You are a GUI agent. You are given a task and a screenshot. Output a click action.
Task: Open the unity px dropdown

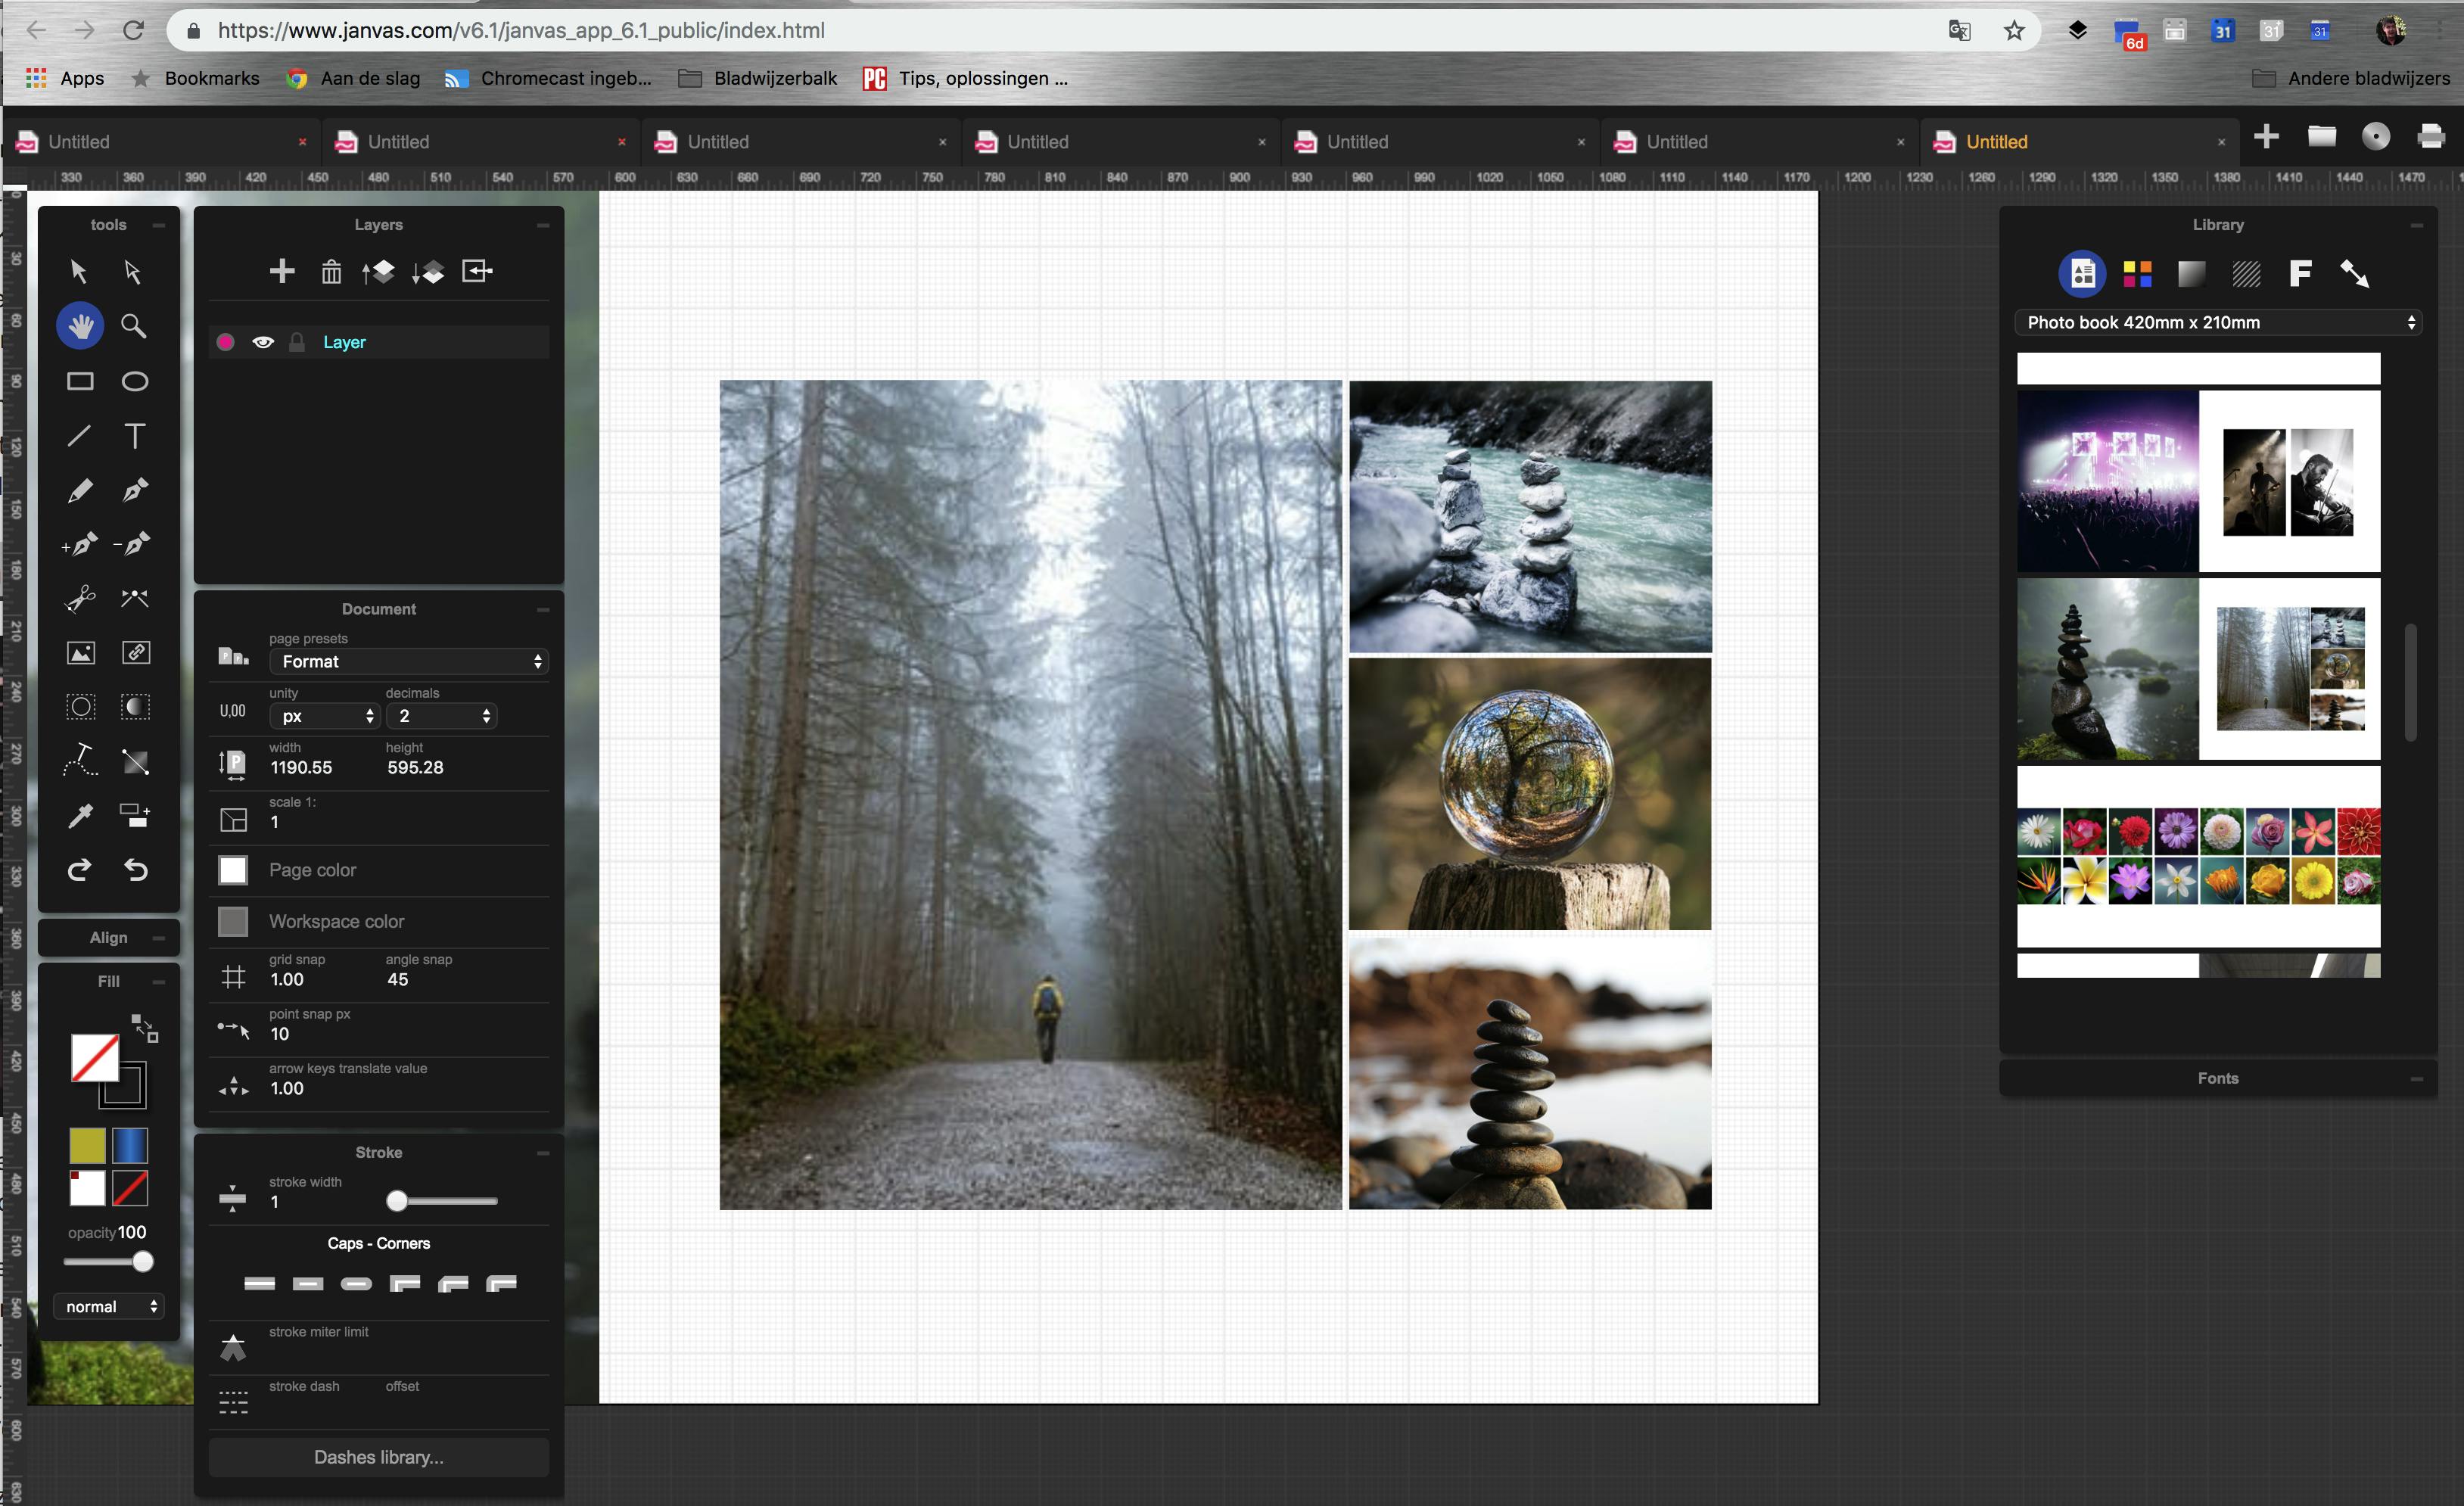325,716
